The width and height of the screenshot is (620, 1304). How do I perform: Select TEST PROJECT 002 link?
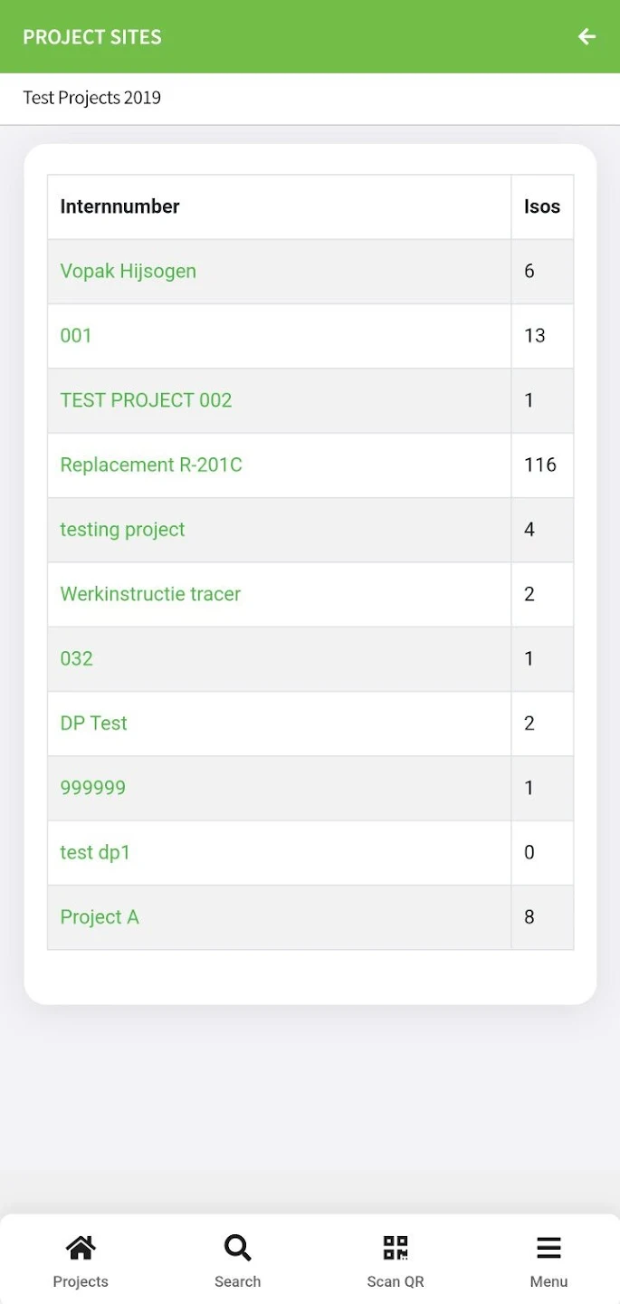tap(146, 400)
